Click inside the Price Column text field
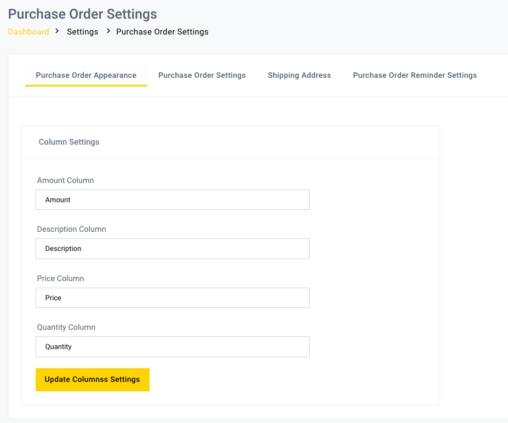The height and width of the screenshot is (423, 508). pyautogui.click(x=173, y=298)
